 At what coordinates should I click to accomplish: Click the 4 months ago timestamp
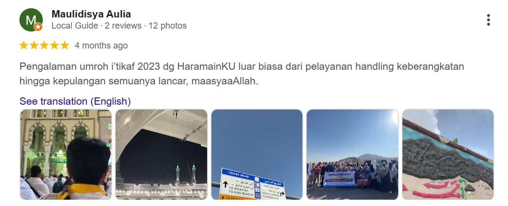click(101, 46)
